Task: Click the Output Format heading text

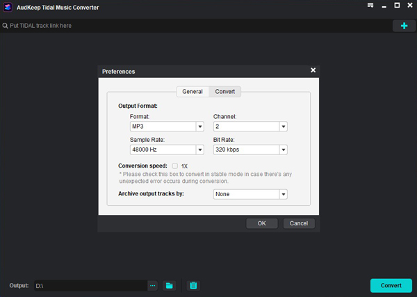Action: coord(138,106)
